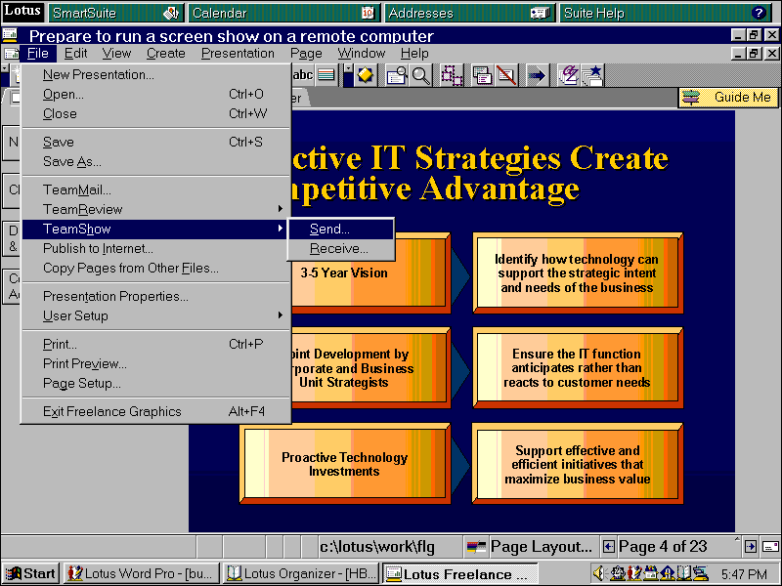782x586 pixels.
Task: Select Receive from TeamShow submenu
Action: pos(338,248)
